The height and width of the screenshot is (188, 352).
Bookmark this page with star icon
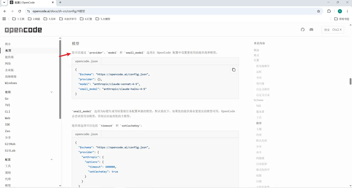[x=319, y=11]
